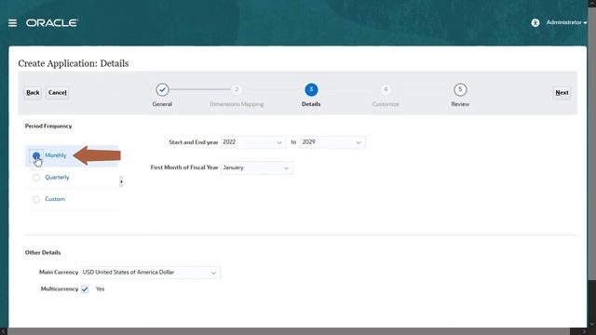Go to step 4 Customize

(386, 89)
